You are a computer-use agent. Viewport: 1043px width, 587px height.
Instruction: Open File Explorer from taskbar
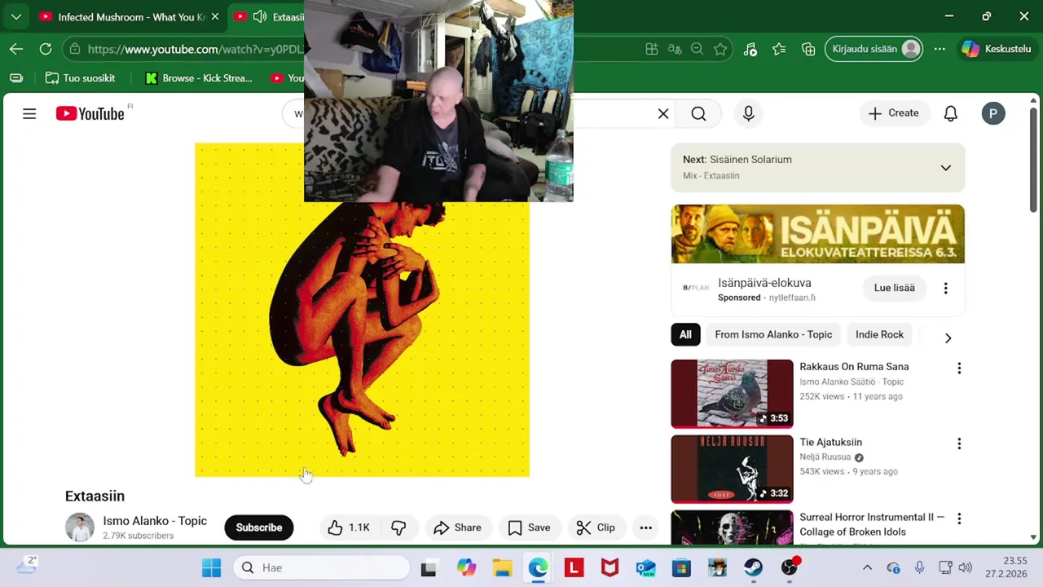coord(502,567)
